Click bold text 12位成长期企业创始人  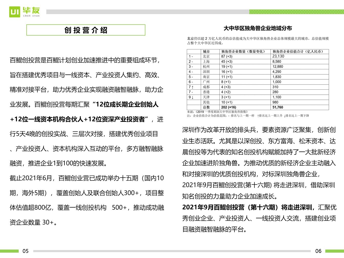[127, 104]
